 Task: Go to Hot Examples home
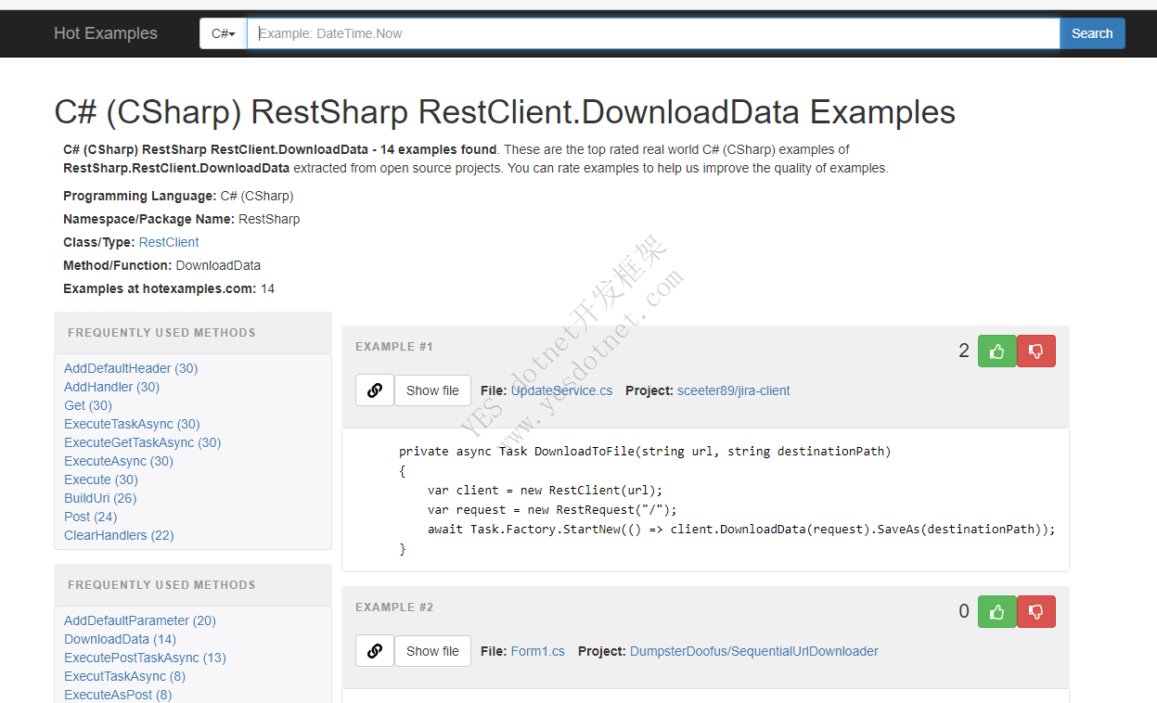tap(106, 33)
